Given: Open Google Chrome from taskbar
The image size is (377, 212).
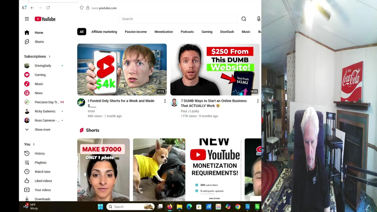Looking at the screenshot, I should click(x=238, y=207).
